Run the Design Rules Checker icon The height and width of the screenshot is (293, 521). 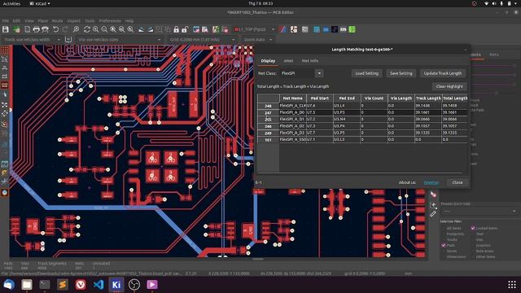click(225, 29)
